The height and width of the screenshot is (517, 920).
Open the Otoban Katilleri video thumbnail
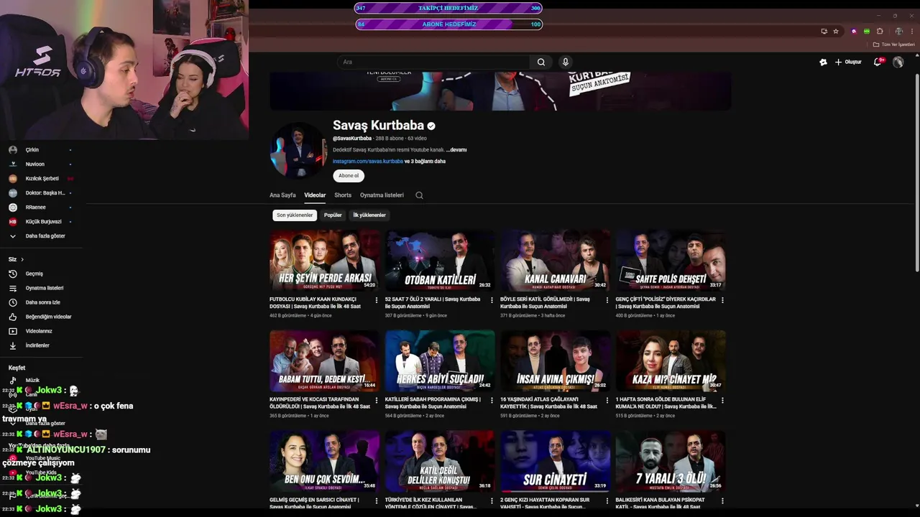(440, 261)
